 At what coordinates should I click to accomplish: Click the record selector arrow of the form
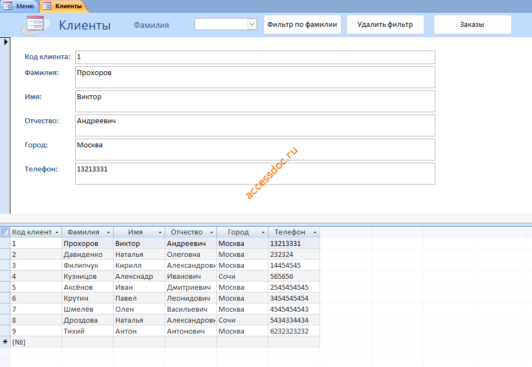coord(5,42)
